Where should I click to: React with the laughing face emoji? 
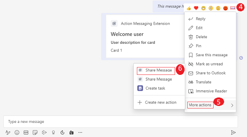[203, 8]
